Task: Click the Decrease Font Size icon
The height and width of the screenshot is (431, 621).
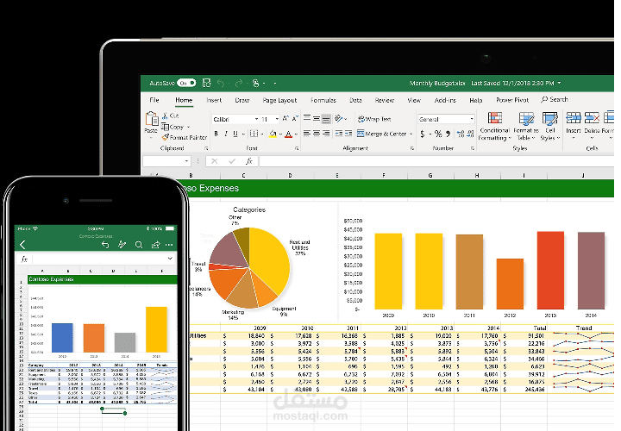Action: click(x=295, y=119)
